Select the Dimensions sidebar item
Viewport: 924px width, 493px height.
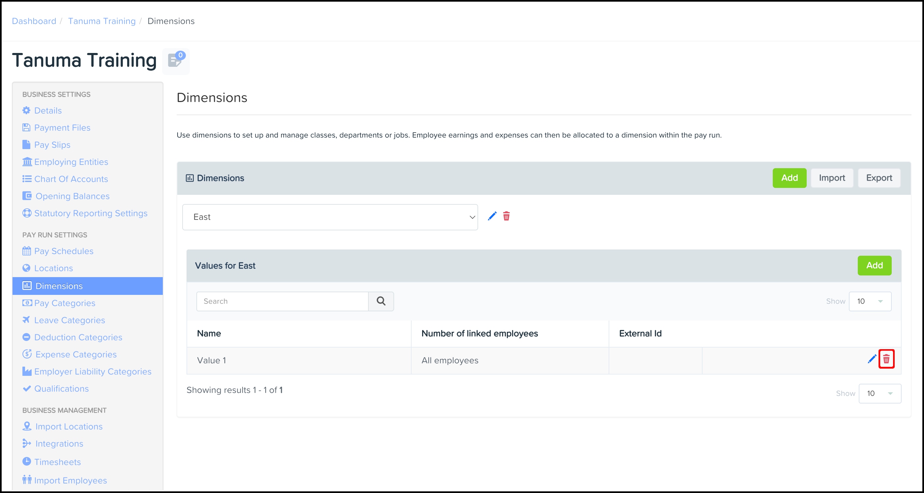pos(59,286)
